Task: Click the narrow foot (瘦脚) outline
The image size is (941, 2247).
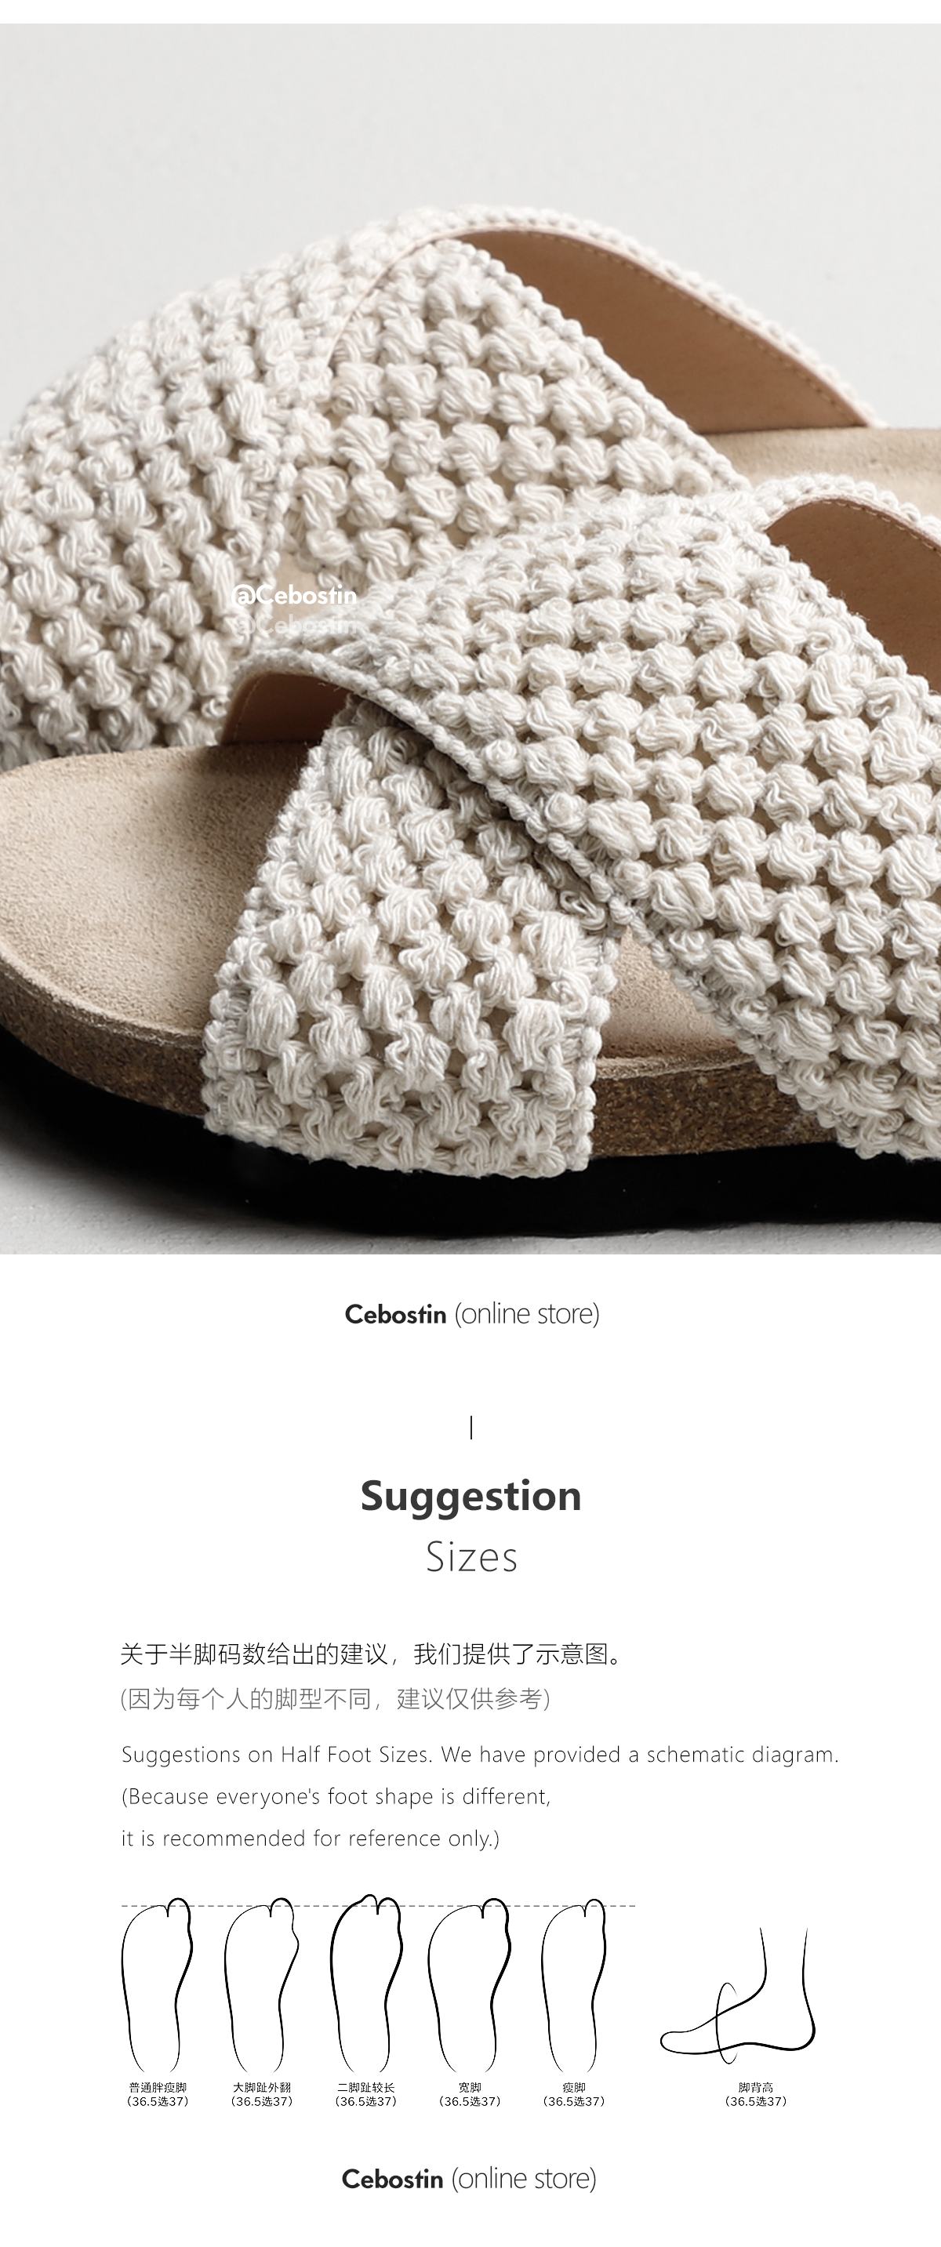Action: pos(573,1987)
